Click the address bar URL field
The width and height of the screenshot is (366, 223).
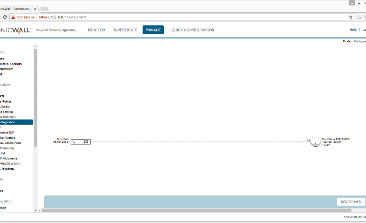click(x=182, y=17)
